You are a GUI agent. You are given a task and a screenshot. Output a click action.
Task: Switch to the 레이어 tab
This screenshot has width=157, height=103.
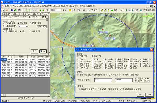click(x=36, y=14)
